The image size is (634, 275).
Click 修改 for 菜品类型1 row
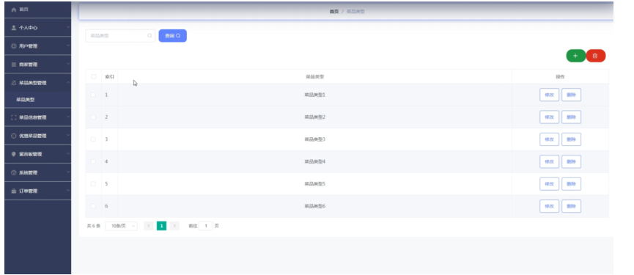pos(549,95)
